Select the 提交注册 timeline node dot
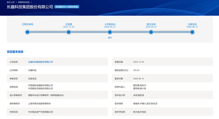The width and height of the screenshot is (219, 119). point(151,32)
